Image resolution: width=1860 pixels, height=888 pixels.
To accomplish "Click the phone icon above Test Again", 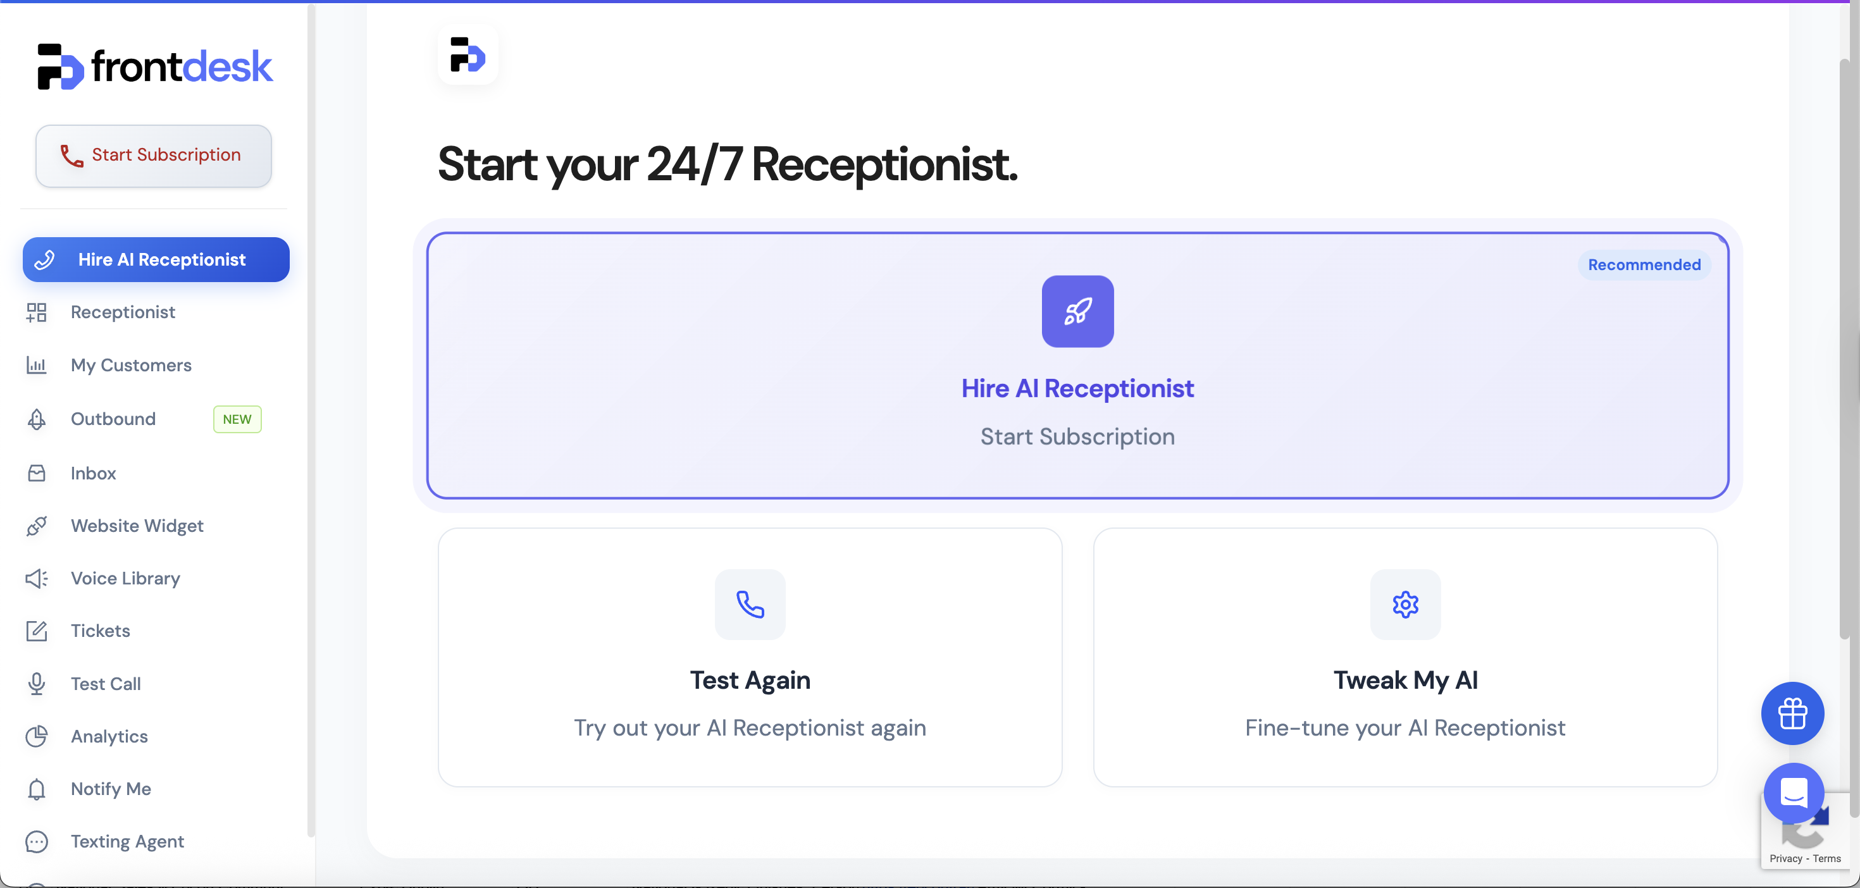I will click(750, 604).
